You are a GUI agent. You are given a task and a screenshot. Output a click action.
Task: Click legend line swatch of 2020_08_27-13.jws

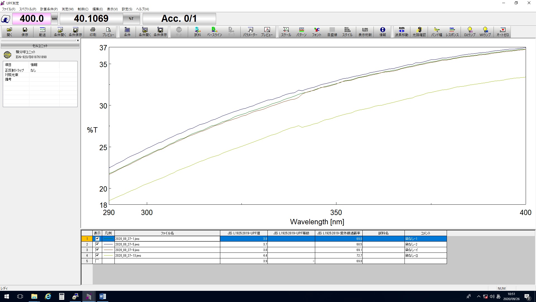click(x=108, y=255)
